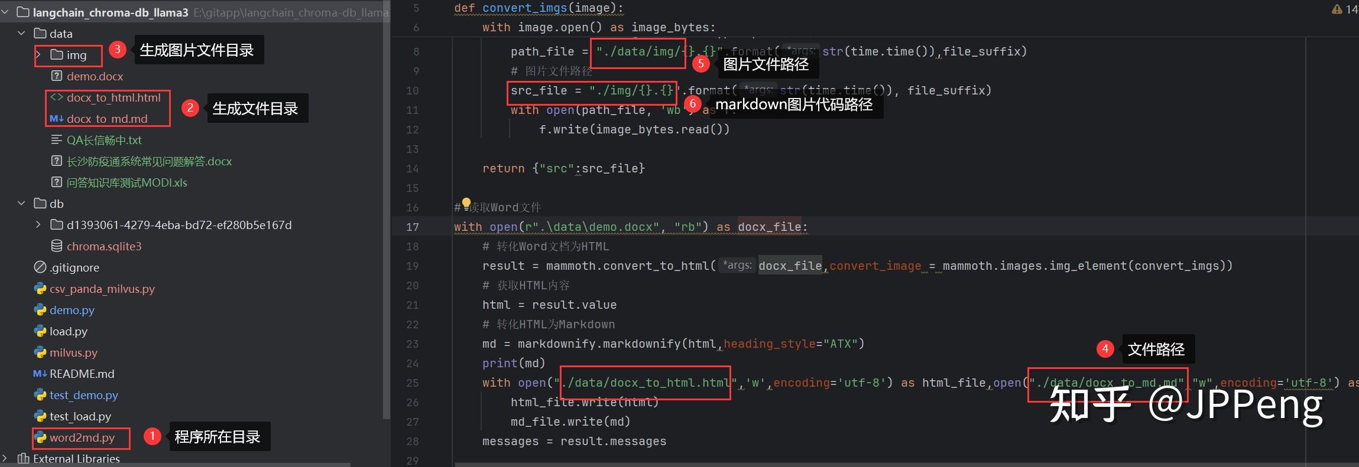Click the chroma.sqlite3 database icon
The height and width of the screenshot is (467, 1359).
pos(57,246)
